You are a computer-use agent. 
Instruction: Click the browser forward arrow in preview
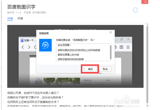pos(29,47)
